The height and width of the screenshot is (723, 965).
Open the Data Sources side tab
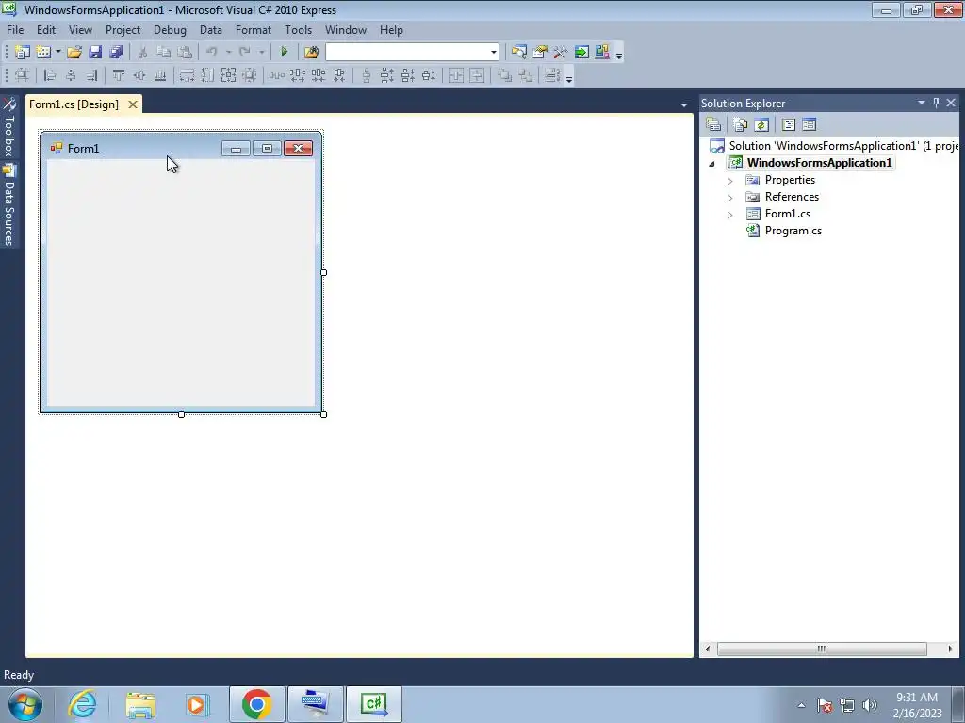[9, 205]
